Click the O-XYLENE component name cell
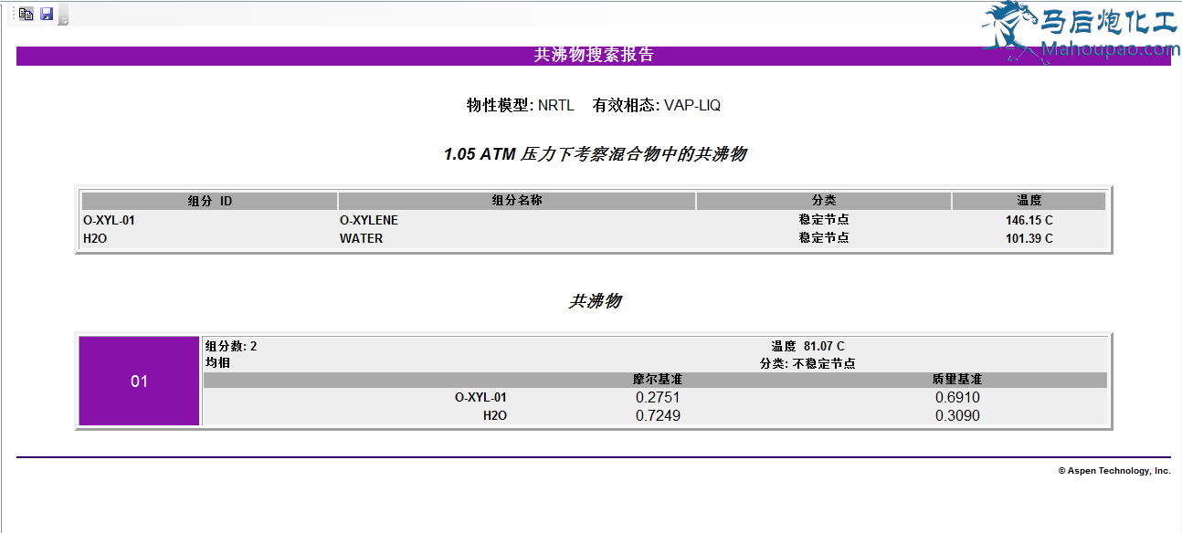Viewport: 1182px width, 533px height. [x=369, y=220]
